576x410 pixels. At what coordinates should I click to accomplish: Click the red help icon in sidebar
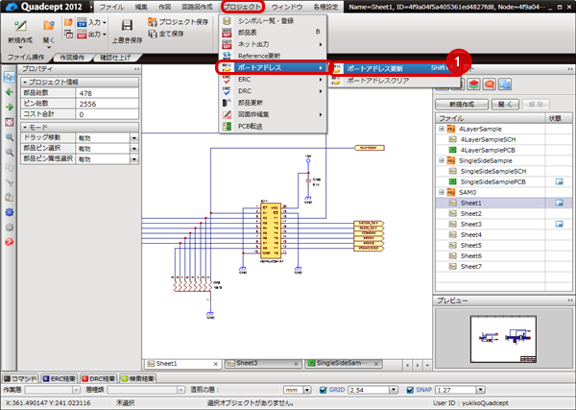[x=10, y=242]
